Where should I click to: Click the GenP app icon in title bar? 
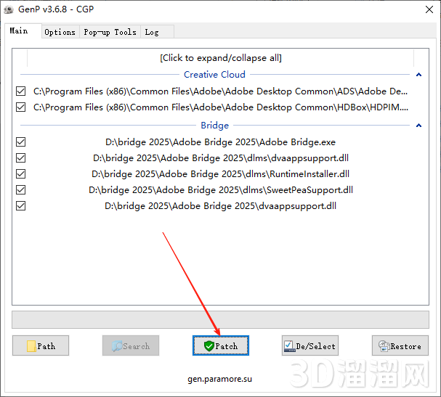[9, 10]
